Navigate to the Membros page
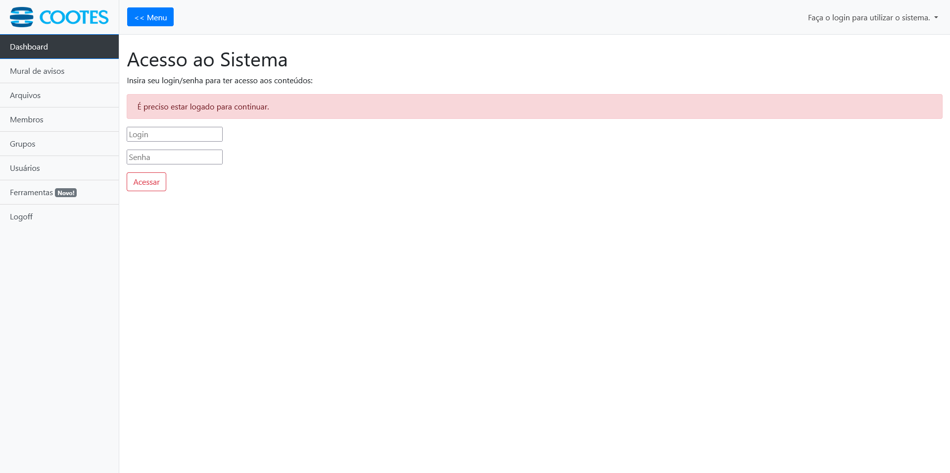950x473 pixels. [x=26, y=119]
